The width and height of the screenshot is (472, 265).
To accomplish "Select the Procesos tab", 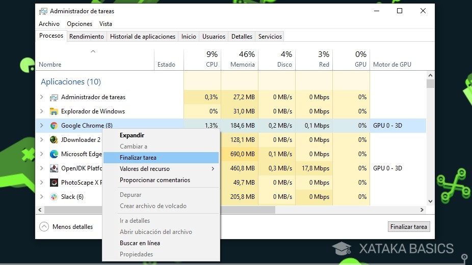I will click(51, 36).
